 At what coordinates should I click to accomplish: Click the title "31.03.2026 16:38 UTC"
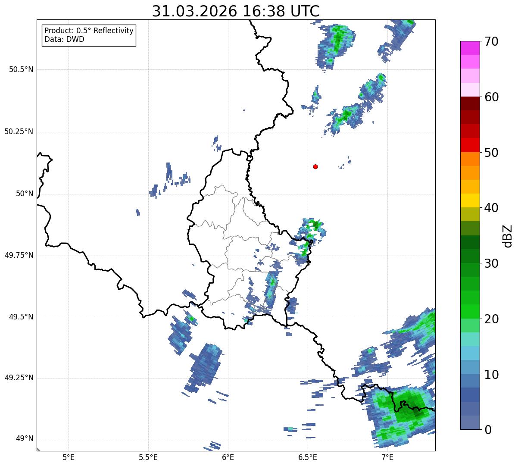click(x=236, y=11)
